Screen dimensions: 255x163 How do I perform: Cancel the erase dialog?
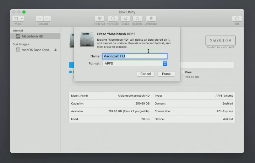tap(146, 74)
